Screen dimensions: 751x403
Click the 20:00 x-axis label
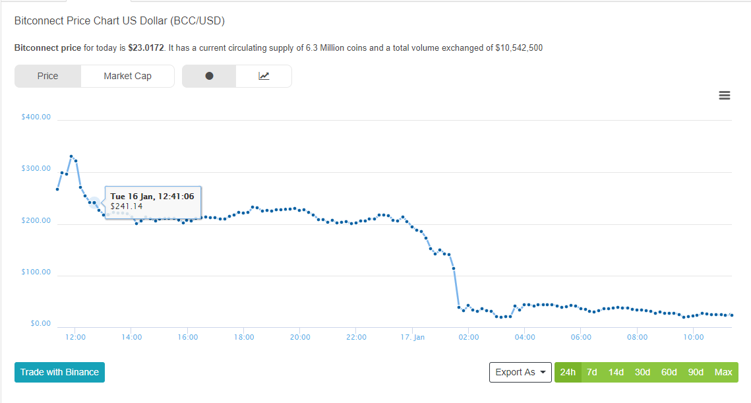[x=300, y=337]
